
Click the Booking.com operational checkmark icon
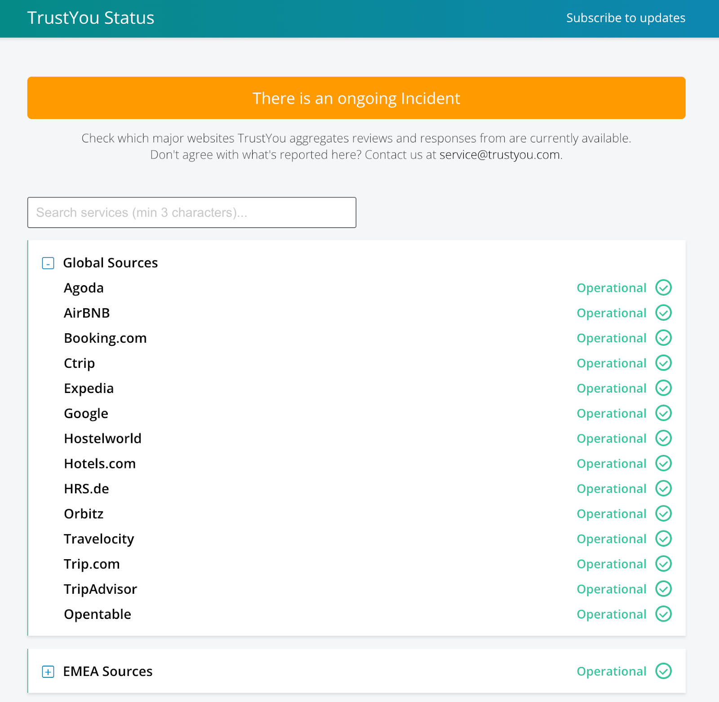[663, 338]
